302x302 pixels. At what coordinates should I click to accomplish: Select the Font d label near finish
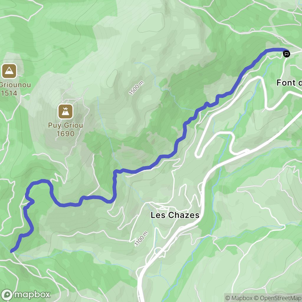(x=289, y=83)
